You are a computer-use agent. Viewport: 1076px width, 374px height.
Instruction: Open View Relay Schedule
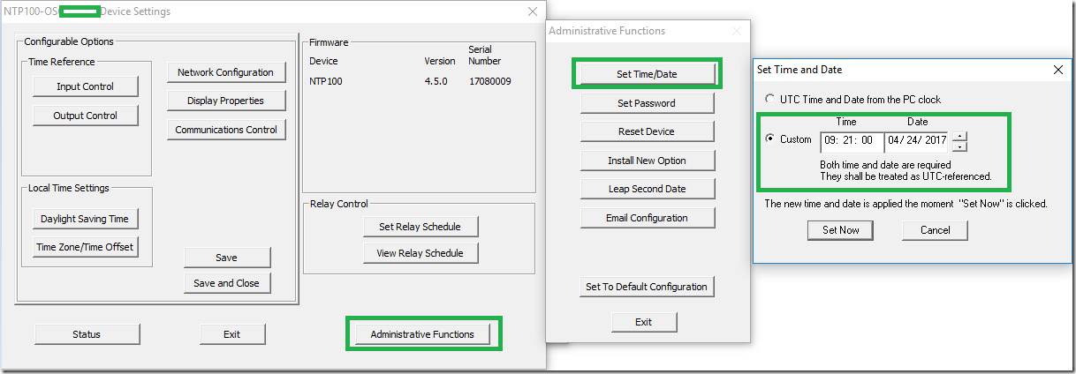pos(420,253)
